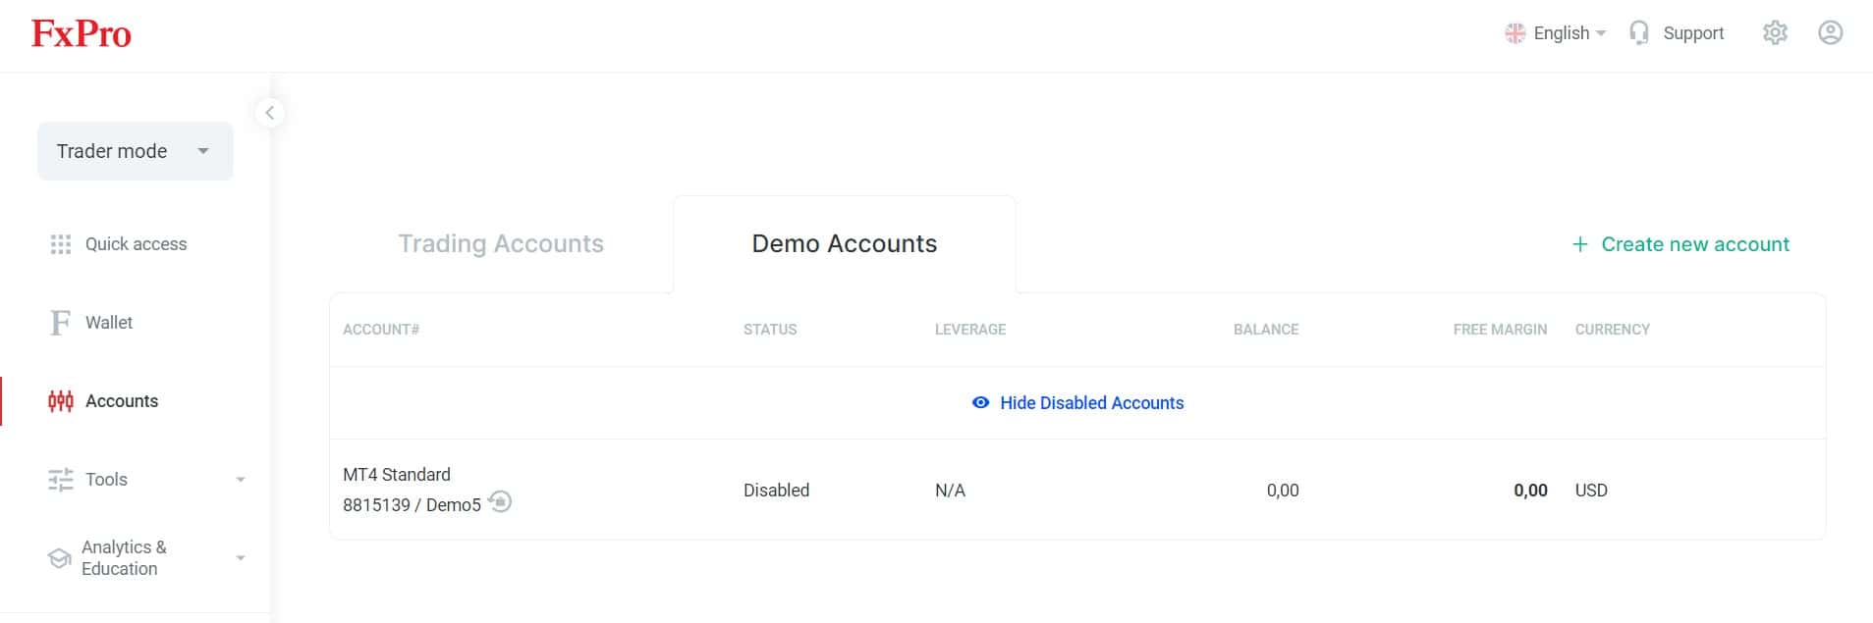Open the user profile icon

(1830, 32)
